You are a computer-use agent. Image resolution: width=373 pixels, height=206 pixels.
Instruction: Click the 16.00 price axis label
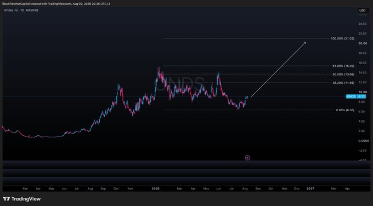pos(363,62)
